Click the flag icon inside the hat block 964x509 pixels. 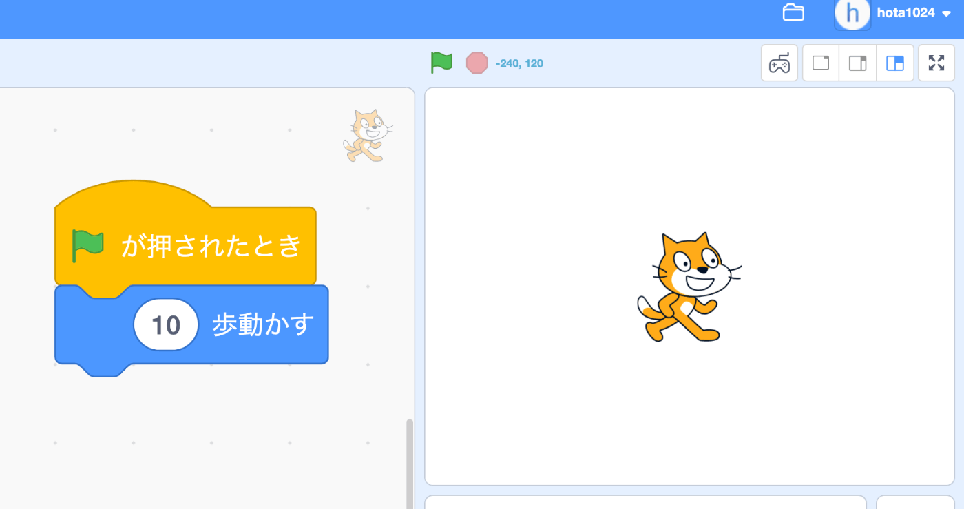tap(87, 246)
